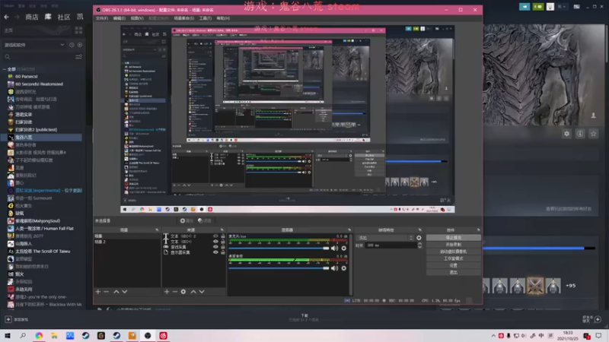Click 启动虚拟摄像机 button
The image size is (609, 342).
[x=453, y=252]
